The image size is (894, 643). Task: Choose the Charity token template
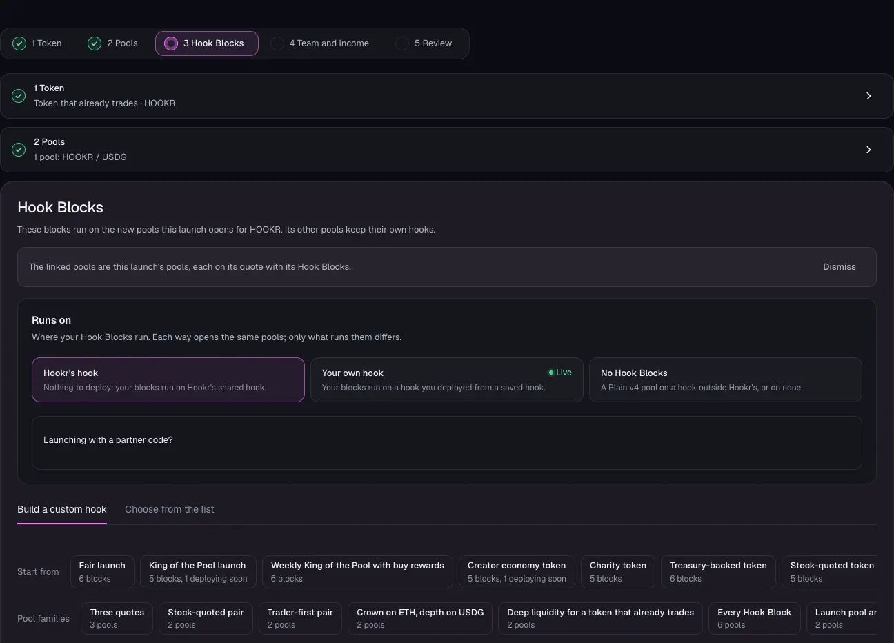[x=618, y=572]
